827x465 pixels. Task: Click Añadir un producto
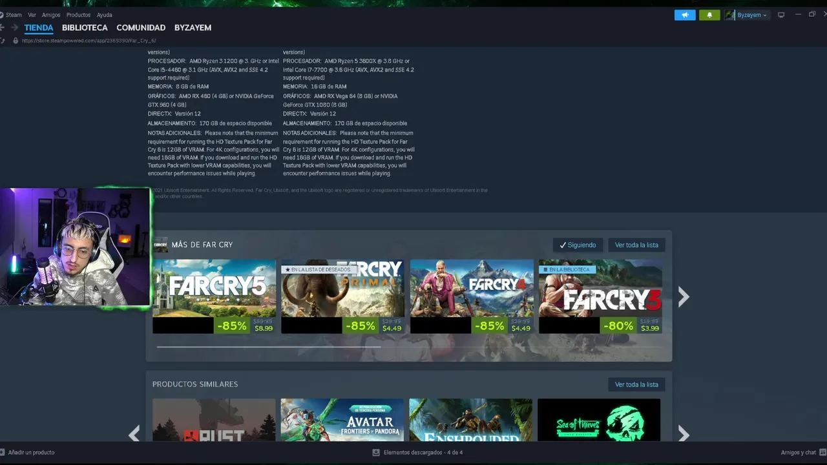pos(31,452)
